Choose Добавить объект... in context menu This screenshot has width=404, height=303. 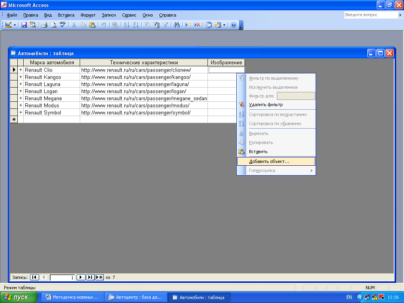[x=276, y=161]
